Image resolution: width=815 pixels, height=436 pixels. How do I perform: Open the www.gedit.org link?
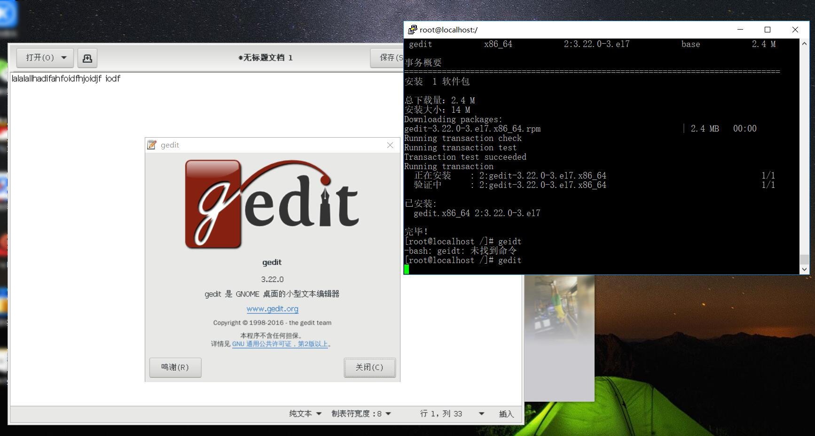pos(273,309)
